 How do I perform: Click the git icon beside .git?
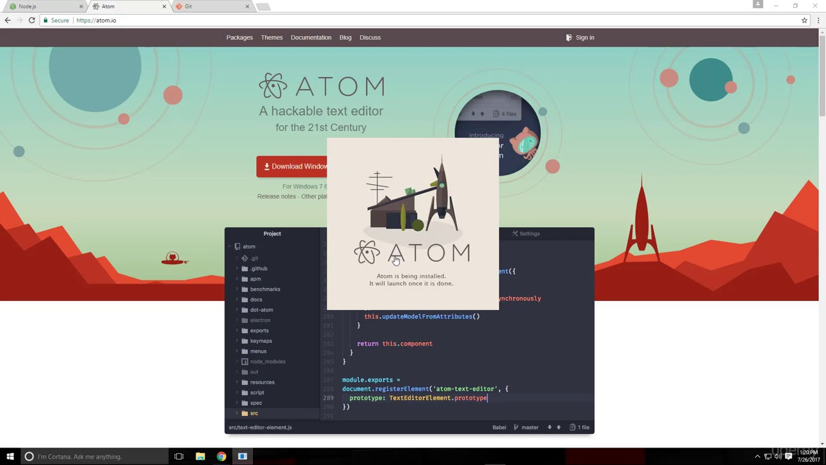(245, 258)
